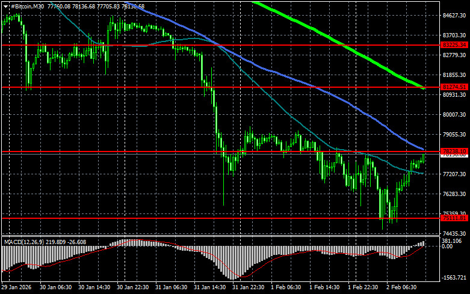The image size is (470, 294).
Task: Click the 79055.30 price axis label
Action: [x=454, y=135]
